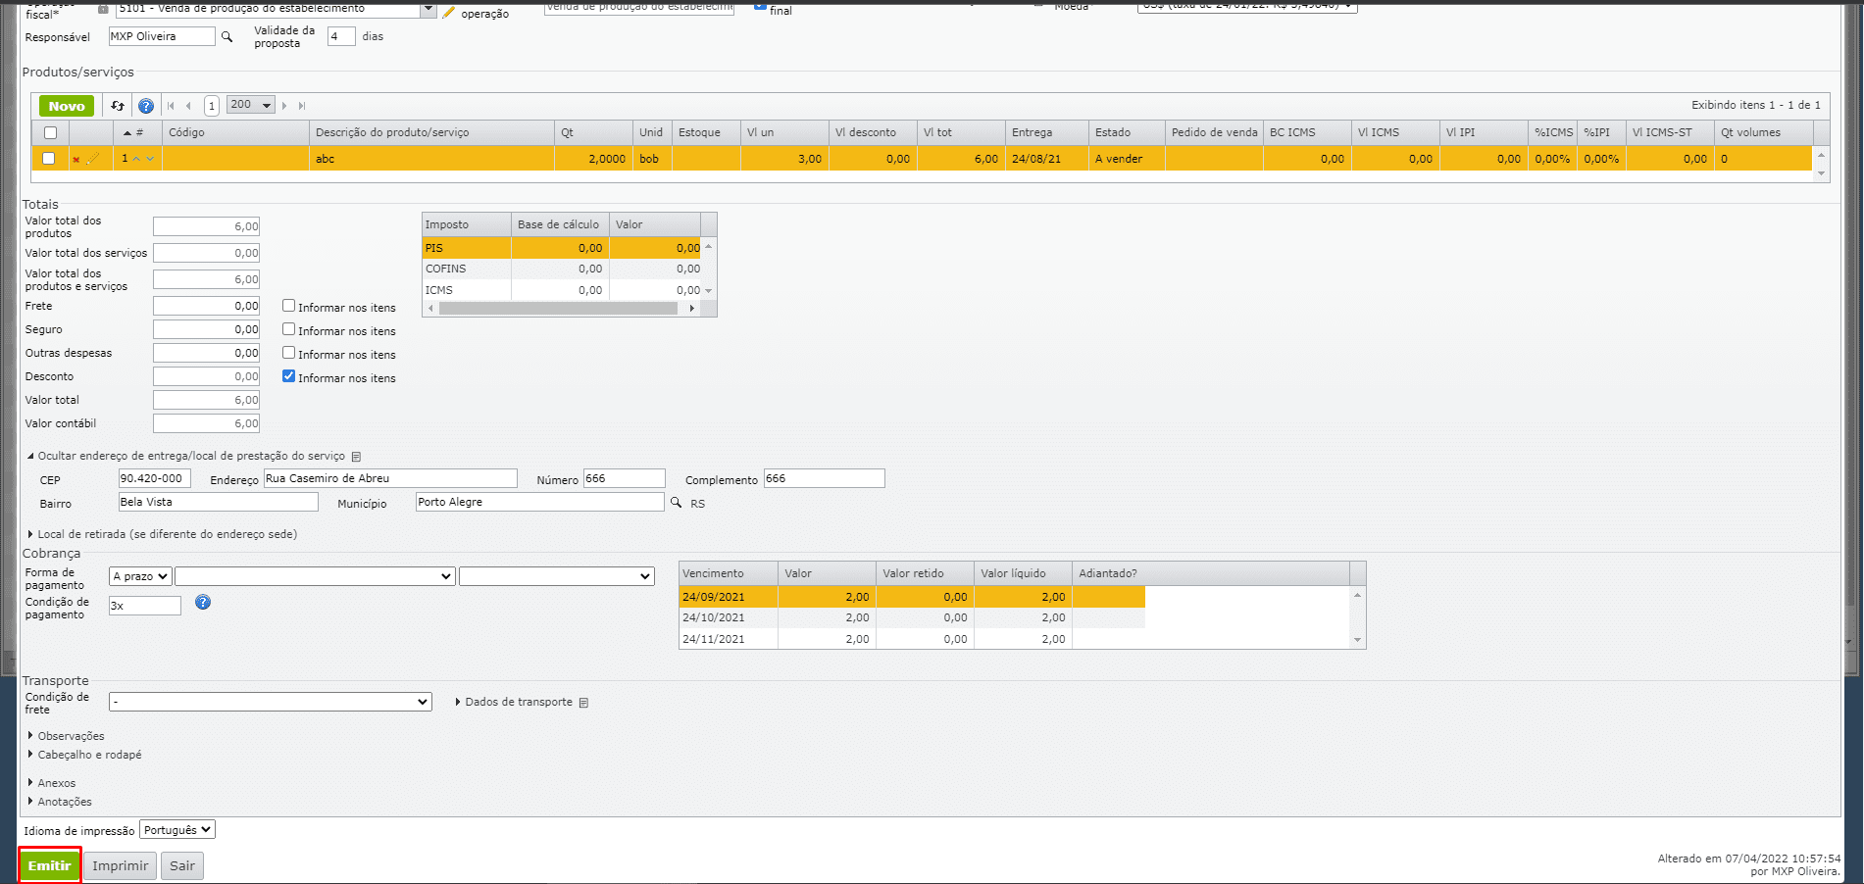Click list icon beside delivery address header
Viewport: 1864px width, 884px height.
(x=356, y=457)
